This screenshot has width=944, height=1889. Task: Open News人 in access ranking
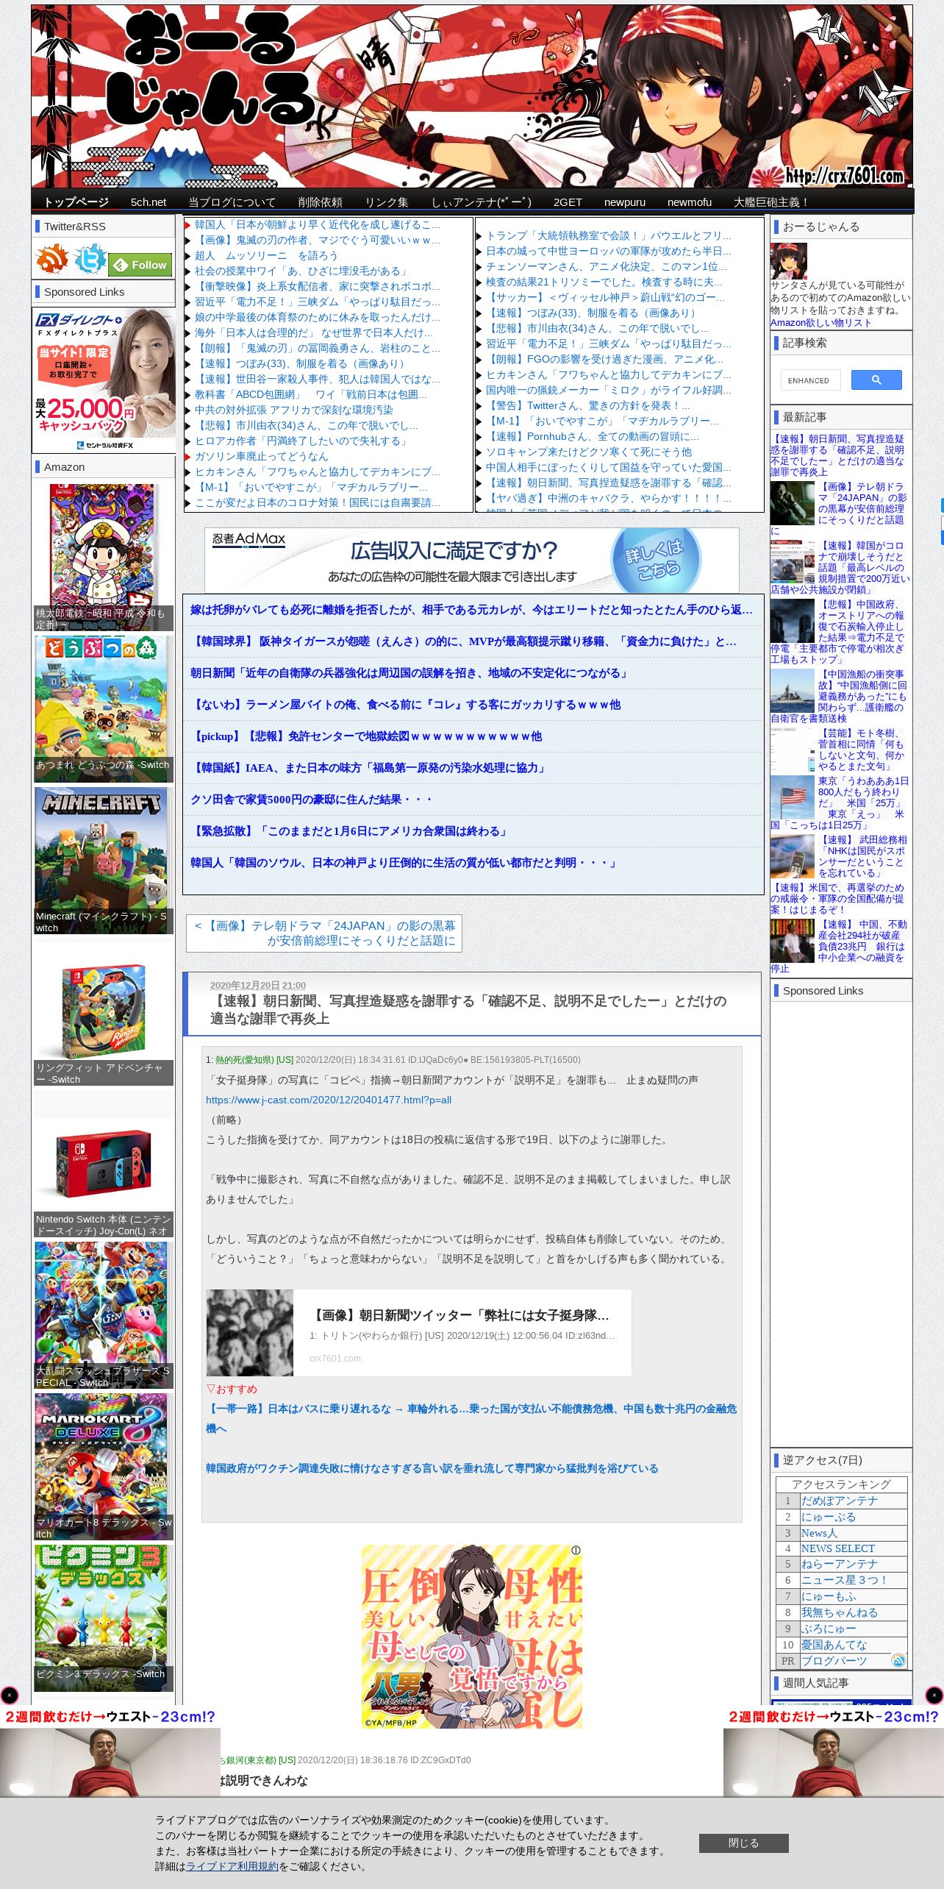pos(819,1533)
